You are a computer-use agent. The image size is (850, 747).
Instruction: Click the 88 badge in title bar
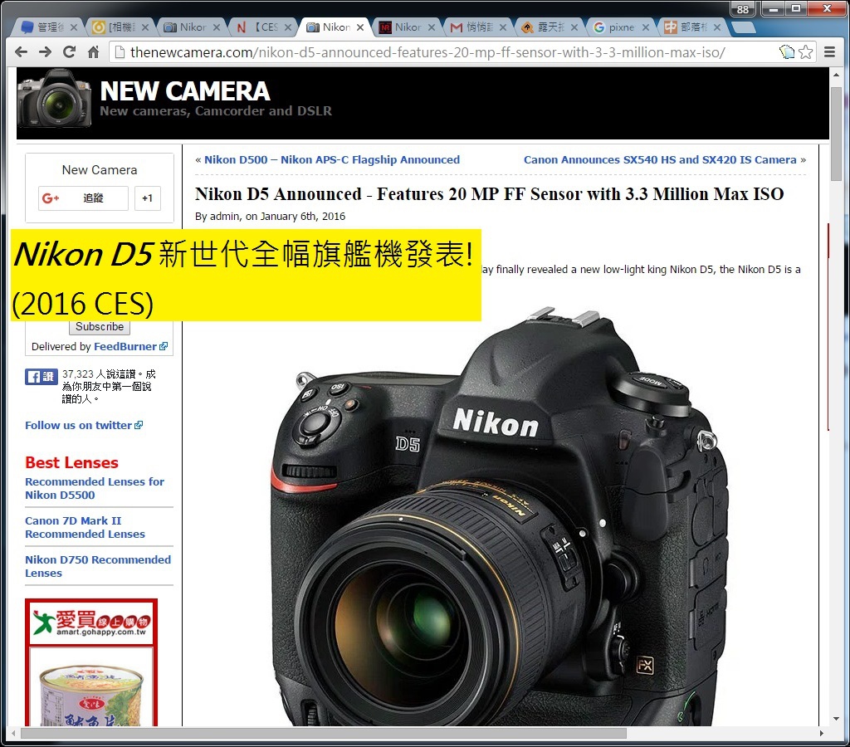click(743, 9)
